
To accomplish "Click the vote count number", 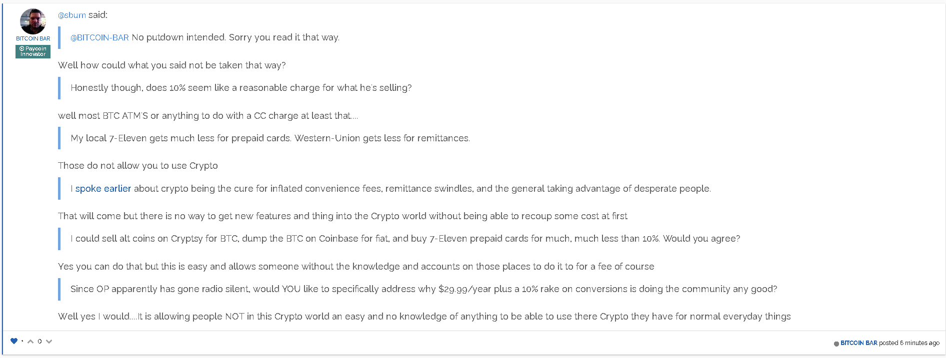I will click(39, 342).
